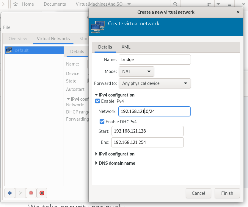
Task: Click the DHCP Start address field
Action: click(147, 131)
